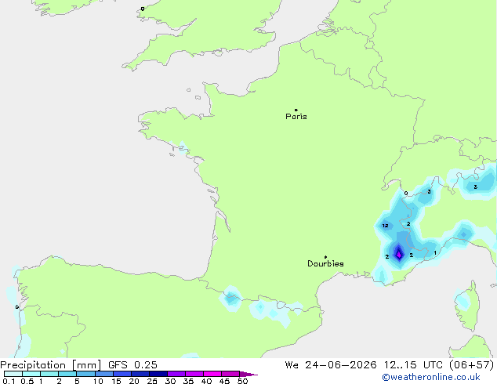The image size is (497, 384).
Task: Click the date '24-06-2026' in footer
Action: [x=341, y=365]
